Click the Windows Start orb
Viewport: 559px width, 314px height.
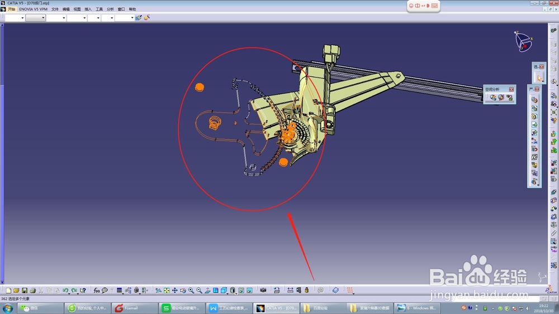7,308
